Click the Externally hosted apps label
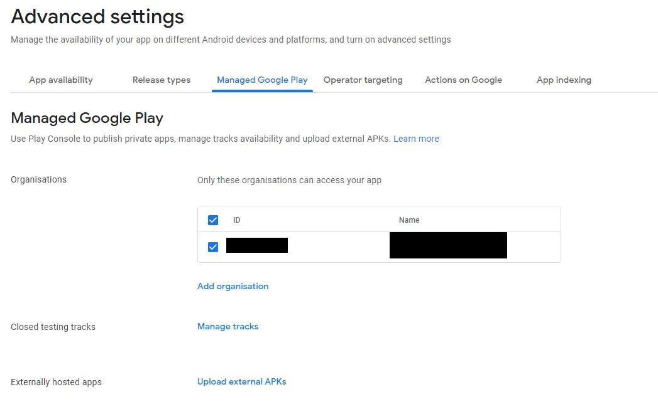 tap(56, 382)
